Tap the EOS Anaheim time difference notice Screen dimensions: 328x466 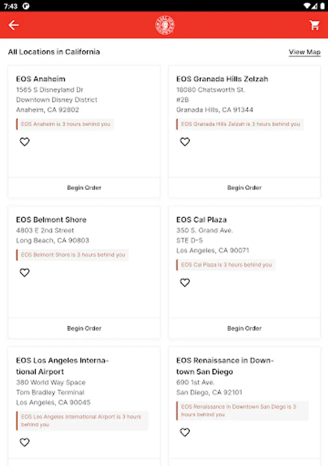(65, 124)
